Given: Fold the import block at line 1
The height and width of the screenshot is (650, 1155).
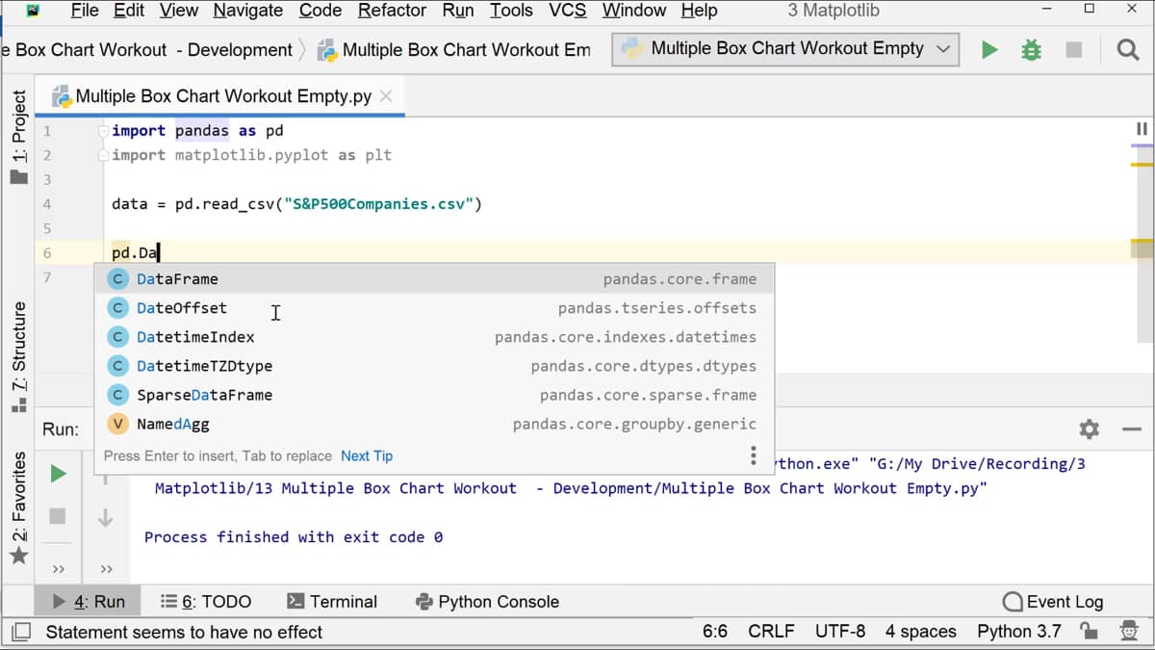Looking at the screenshot, I should pyautogui.click(x=102, y=131).
